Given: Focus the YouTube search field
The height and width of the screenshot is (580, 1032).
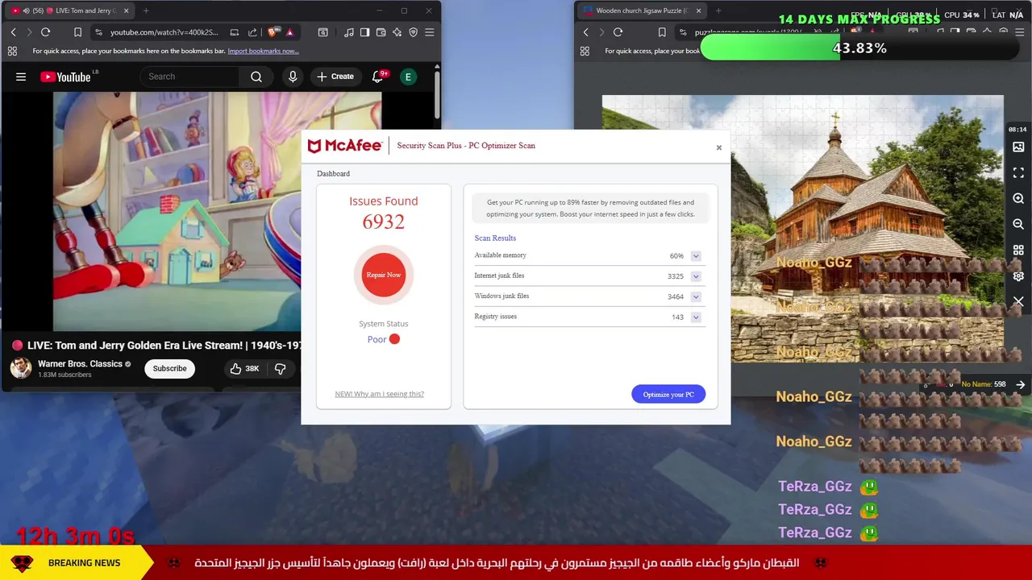Looking at the screenshot, I should tap(190, 77).
